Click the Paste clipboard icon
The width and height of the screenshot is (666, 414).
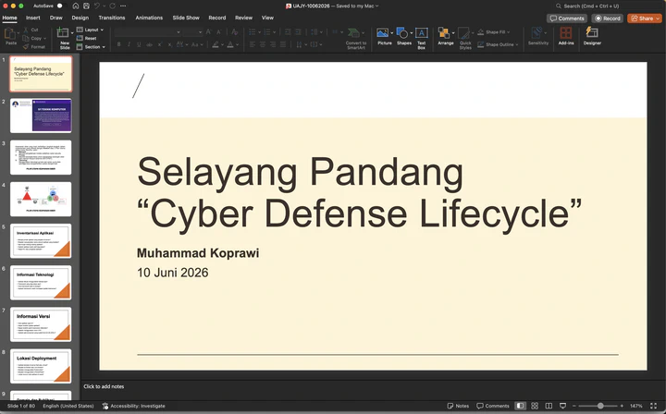(x=10, y=33)
